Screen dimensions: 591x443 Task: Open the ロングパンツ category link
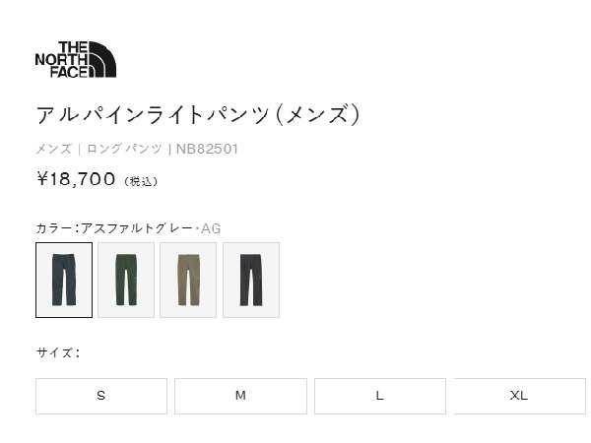pos(124,149)
